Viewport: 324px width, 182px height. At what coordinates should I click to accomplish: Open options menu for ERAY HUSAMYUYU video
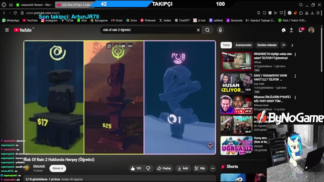click(295, 76)
